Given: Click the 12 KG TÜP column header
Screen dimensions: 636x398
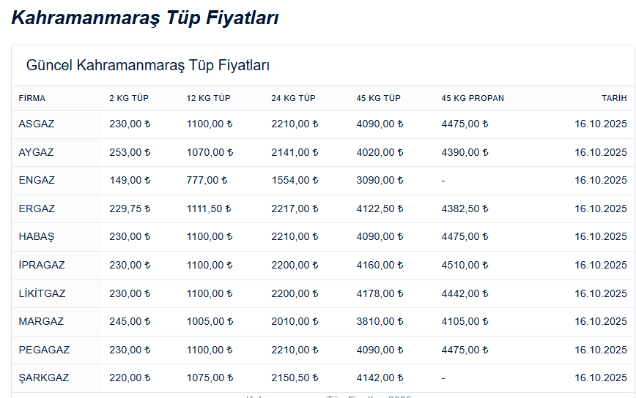Looking at the screenshot, I should click(209, 98).
